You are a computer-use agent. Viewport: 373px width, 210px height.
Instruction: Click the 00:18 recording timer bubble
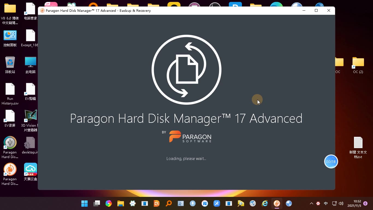pos(331,162)
